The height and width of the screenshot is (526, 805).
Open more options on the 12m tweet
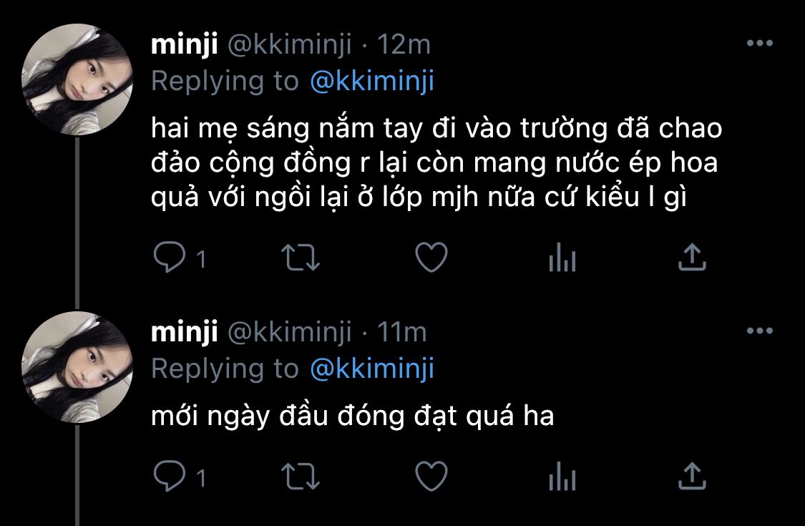tap(760, 43)
